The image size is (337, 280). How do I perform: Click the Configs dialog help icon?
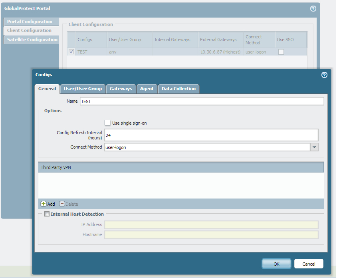(x=324, y=75)
